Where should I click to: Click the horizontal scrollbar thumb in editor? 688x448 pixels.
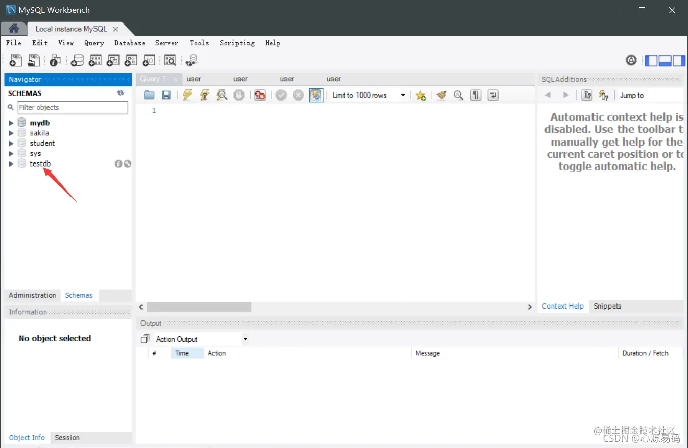(199, 307)
